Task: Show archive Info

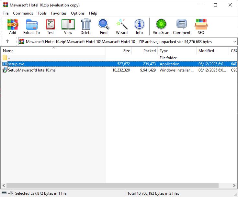Action: 139,27
